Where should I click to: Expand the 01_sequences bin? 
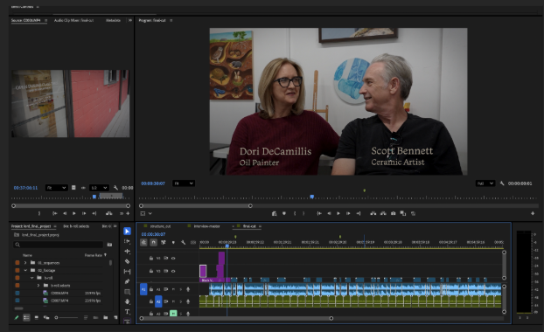click(x=25, y=263)
